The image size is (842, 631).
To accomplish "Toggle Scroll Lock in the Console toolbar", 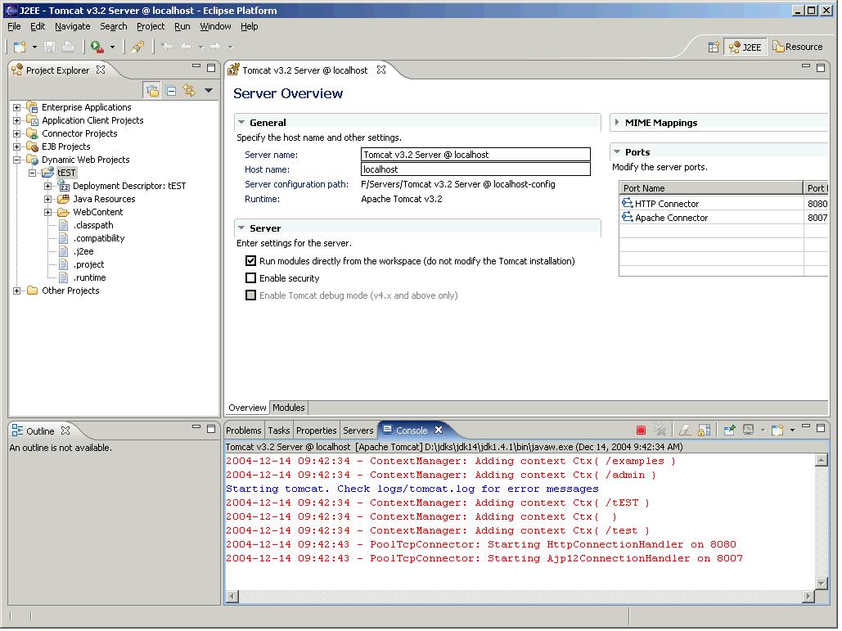I will coord(704,430).
